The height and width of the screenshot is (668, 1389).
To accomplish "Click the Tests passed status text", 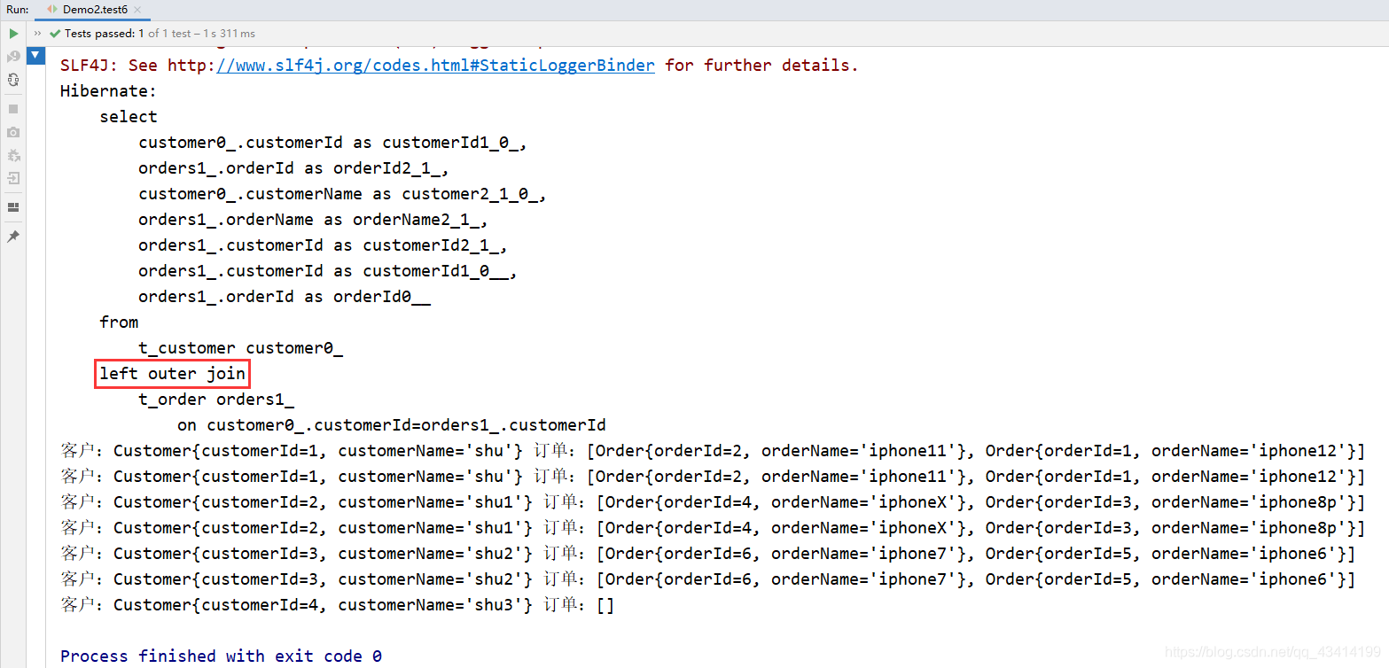I will tap(160, 34).
